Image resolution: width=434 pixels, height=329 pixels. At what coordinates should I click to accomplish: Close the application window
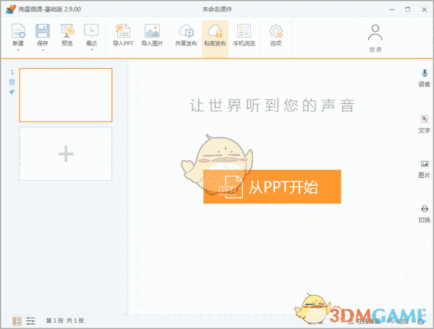pyautogui.click(x=424, y=9)
